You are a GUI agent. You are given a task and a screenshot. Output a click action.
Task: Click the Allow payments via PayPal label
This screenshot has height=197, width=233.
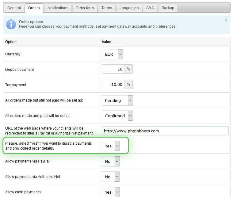coord(28,161)
